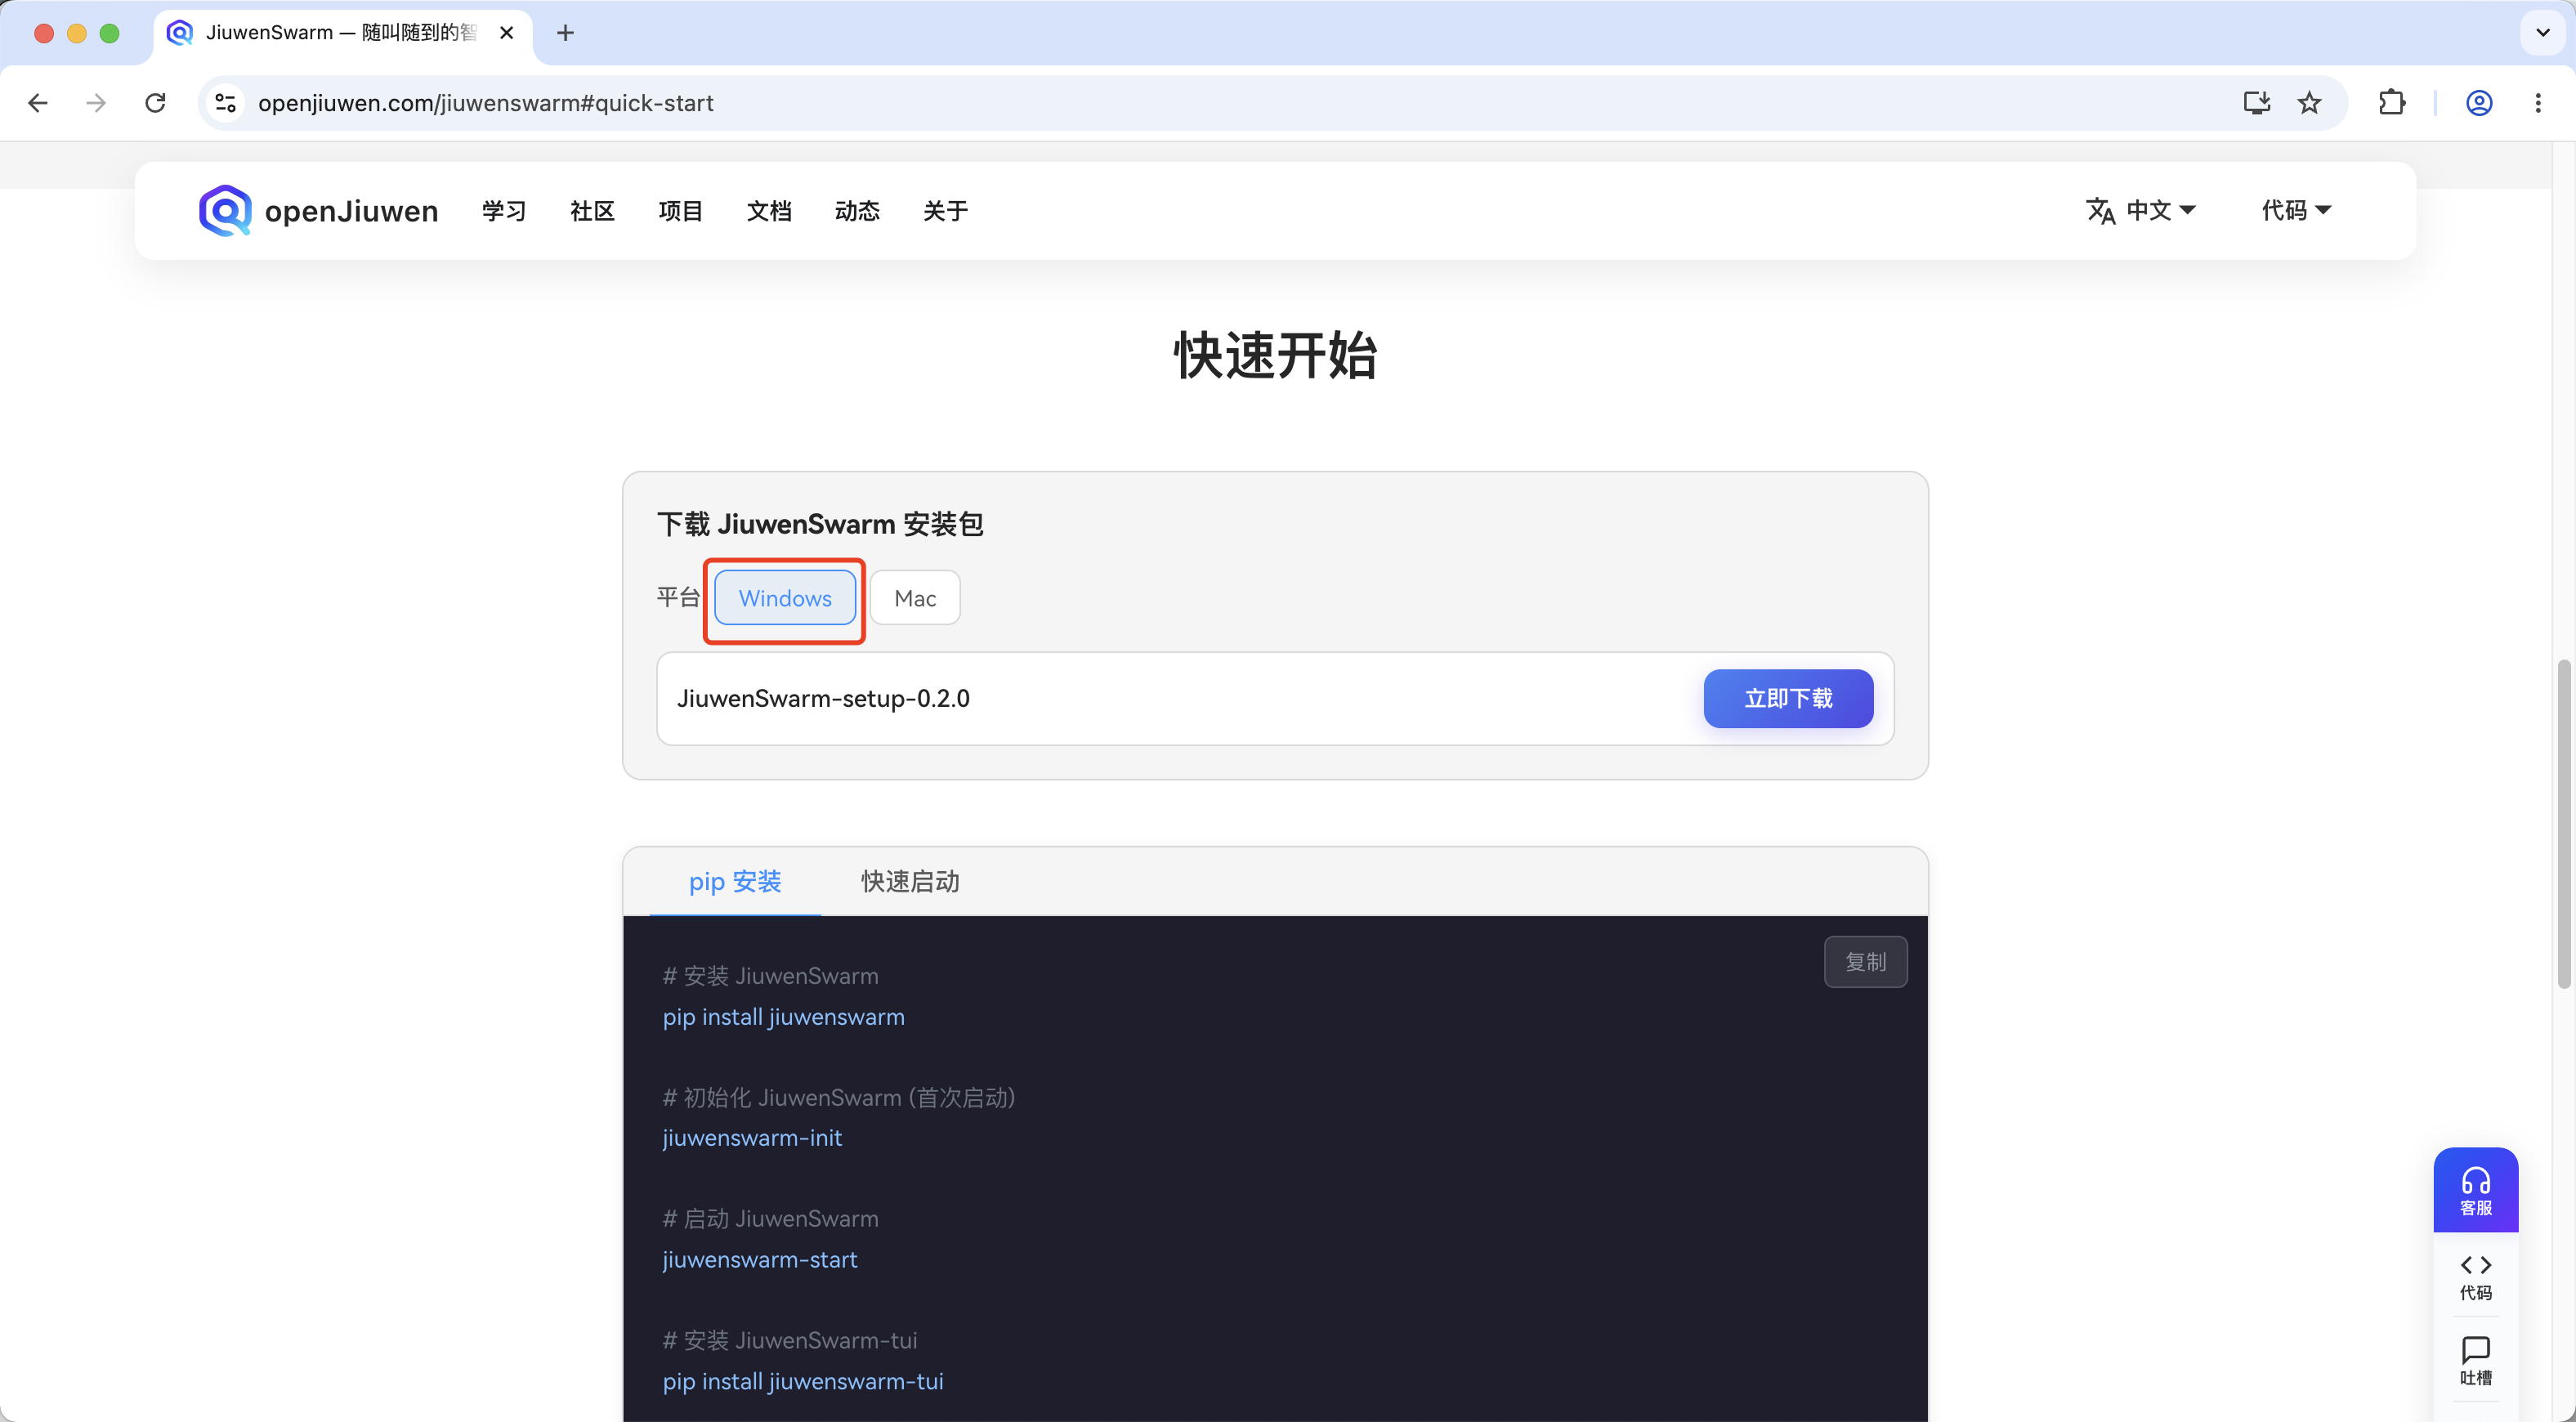
Task: Open the 项目 nav menu
Action: point(680,211)
